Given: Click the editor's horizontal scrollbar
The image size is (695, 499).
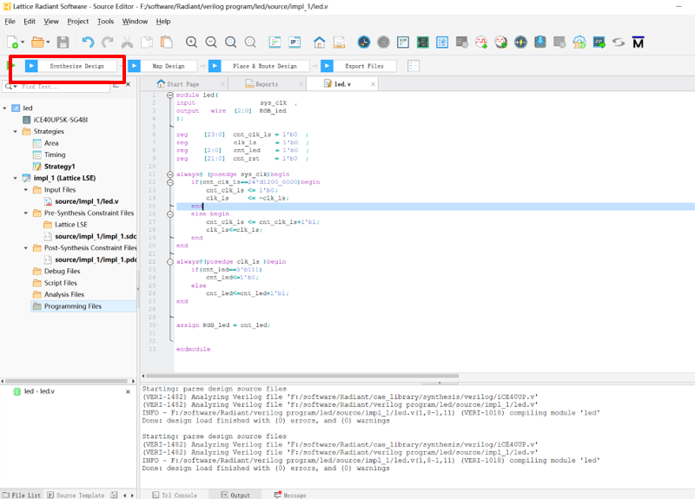Looking at the screenshot, I should [x=302, y=376].
